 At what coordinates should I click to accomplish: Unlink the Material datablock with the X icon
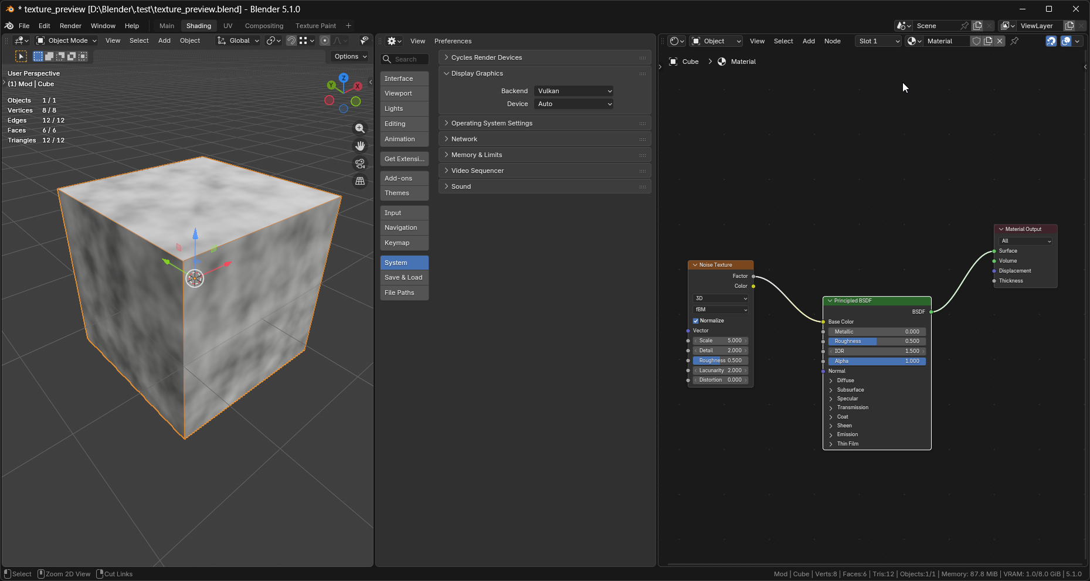[x=1000, y=41]
